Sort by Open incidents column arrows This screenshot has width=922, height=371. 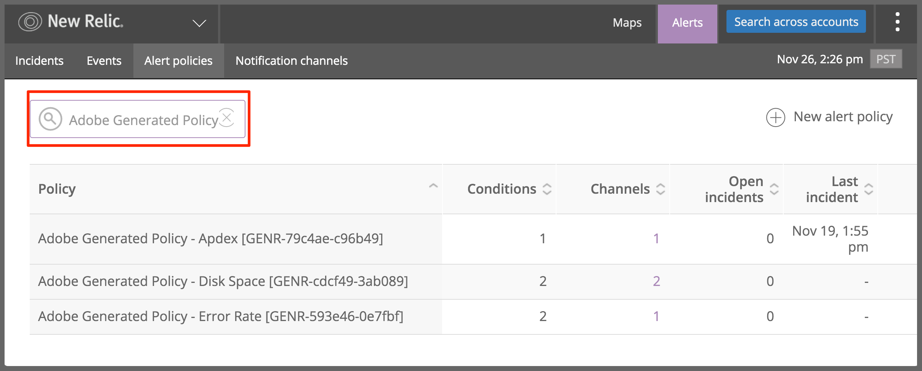(774, 189)
